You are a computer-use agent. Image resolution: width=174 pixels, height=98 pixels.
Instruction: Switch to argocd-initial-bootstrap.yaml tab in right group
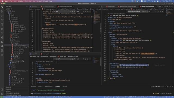tap(127, 7)
